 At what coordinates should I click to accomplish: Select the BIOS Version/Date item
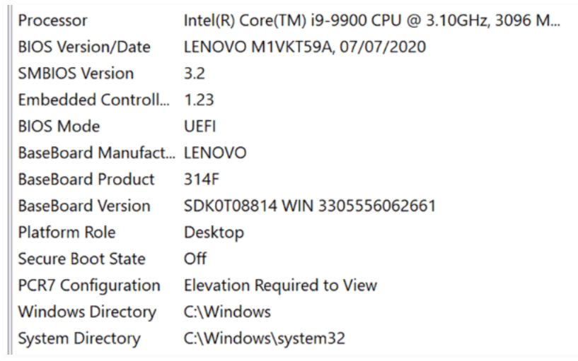83,47
